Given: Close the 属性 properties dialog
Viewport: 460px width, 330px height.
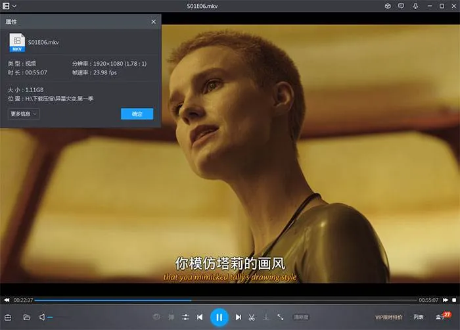Looking at the screenshot, I should click(x=153, y=22).
